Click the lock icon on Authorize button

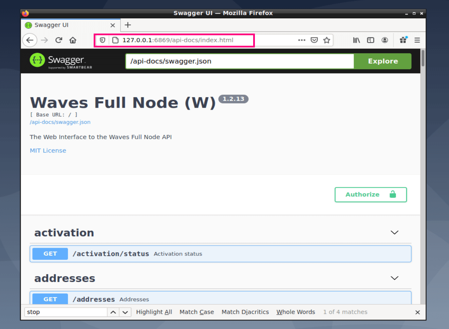[393, 194]
